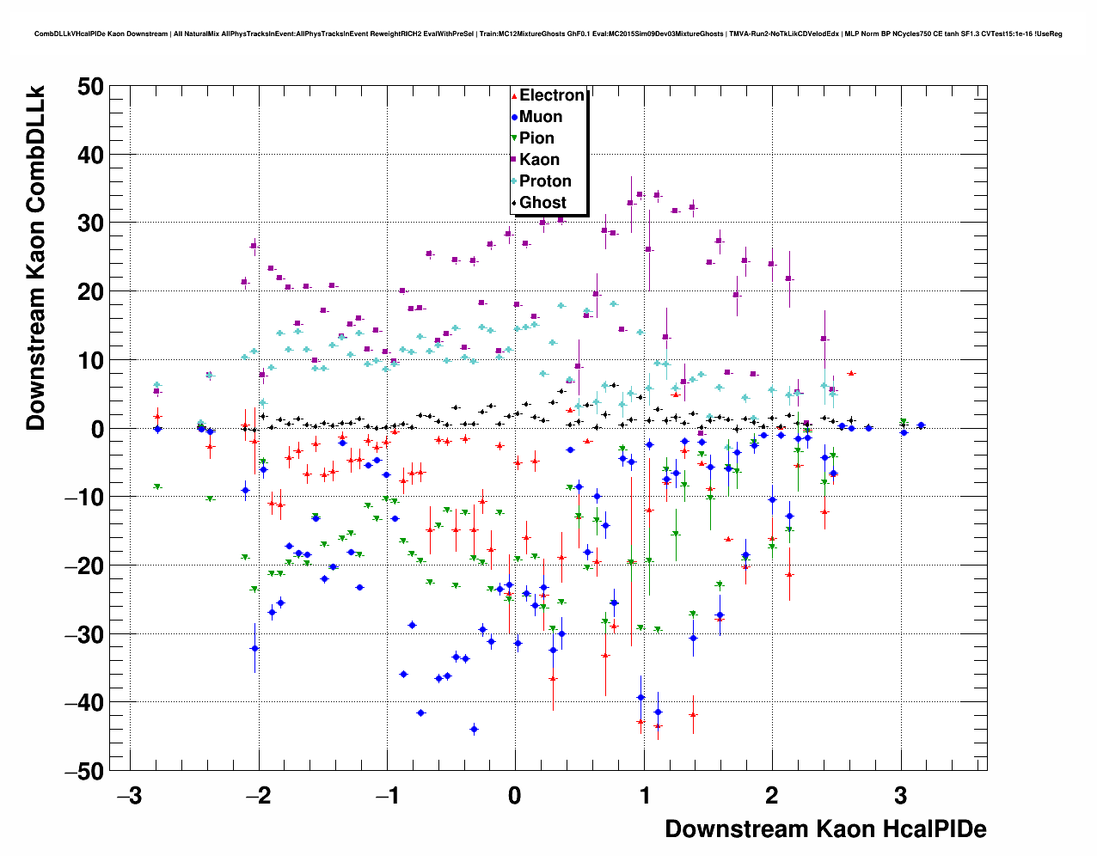
Task: Click the x-axis title Downstream Kaon HcalPIDe
Action: pos(825,829)
